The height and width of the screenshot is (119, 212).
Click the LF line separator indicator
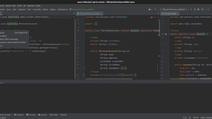point(190,118)
